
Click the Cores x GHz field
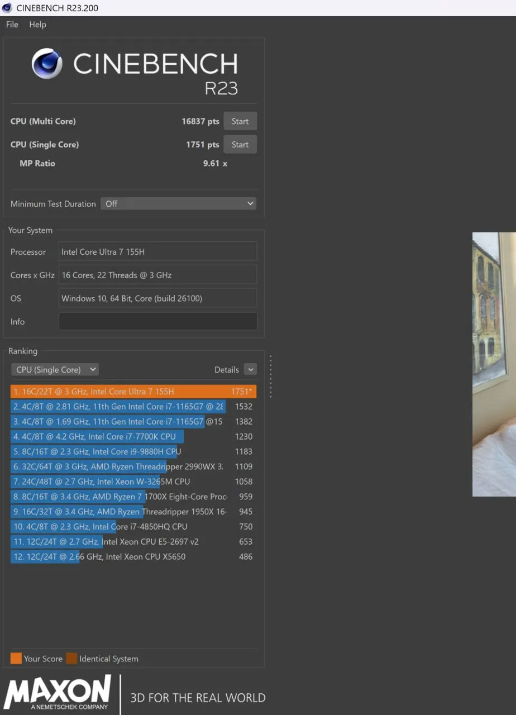coord(157,275)
